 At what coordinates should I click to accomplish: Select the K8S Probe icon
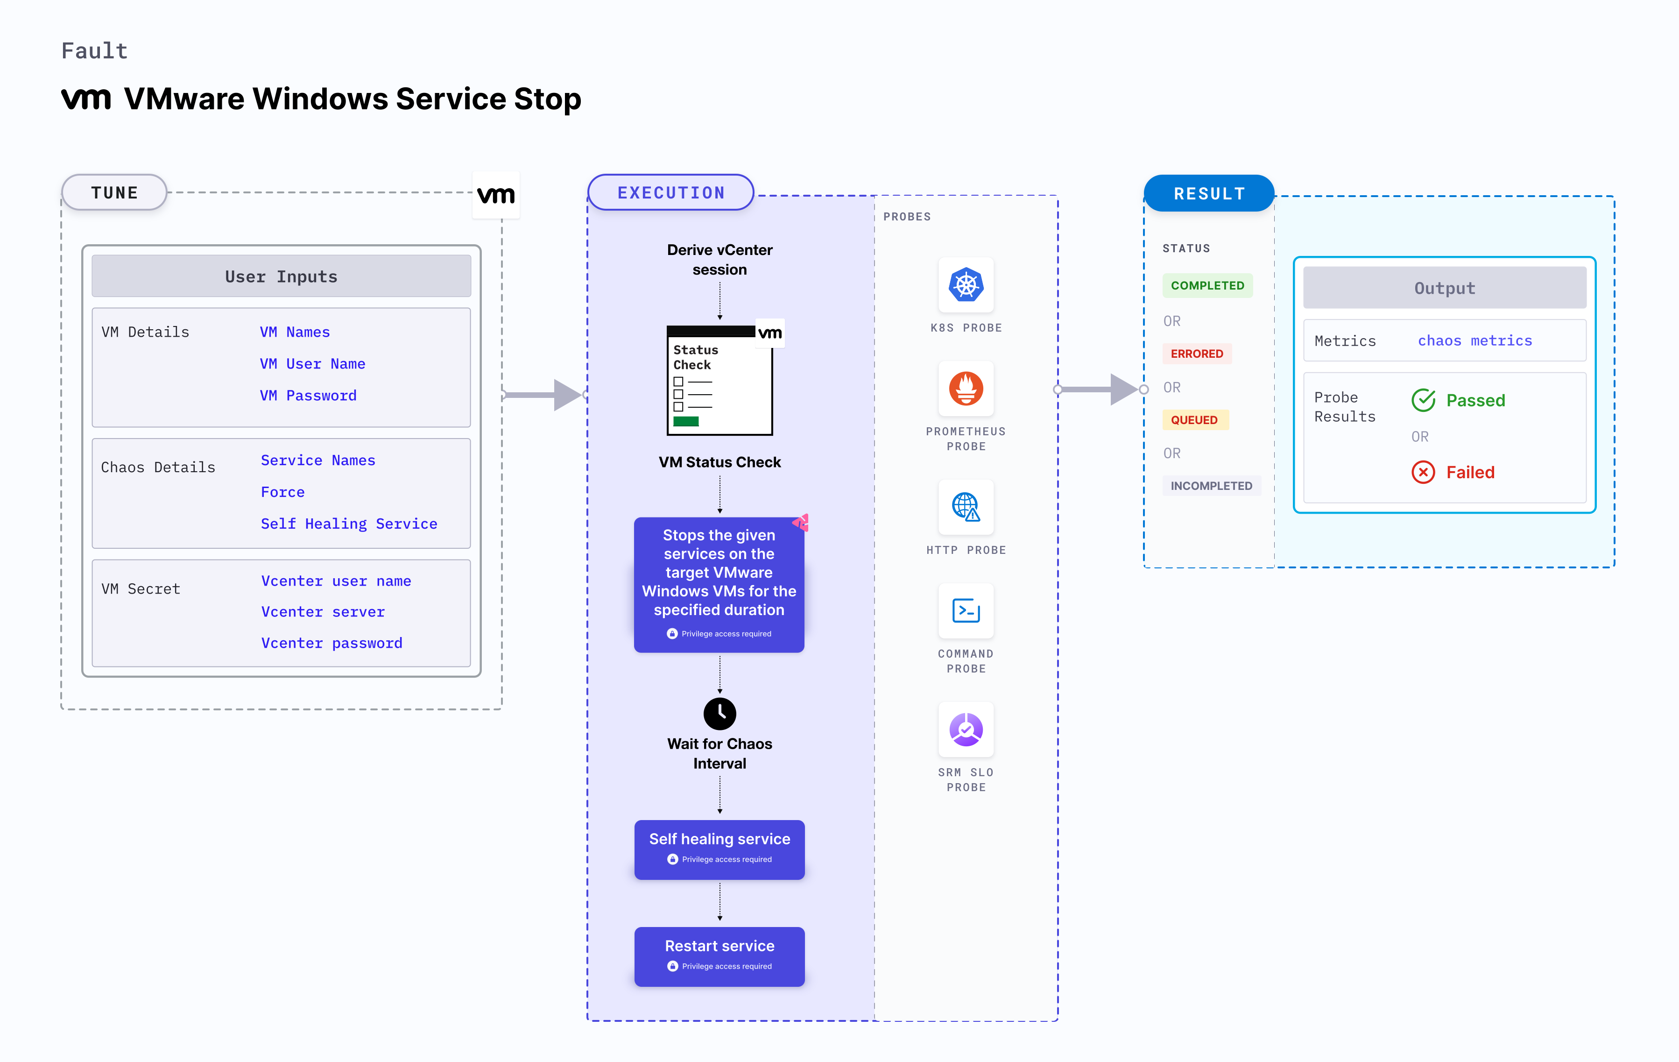click(x=966, y=284)
